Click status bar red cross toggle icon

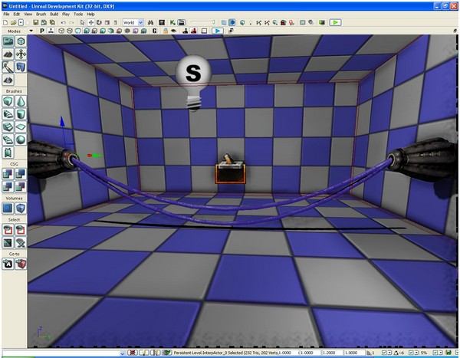pos(133,353)
